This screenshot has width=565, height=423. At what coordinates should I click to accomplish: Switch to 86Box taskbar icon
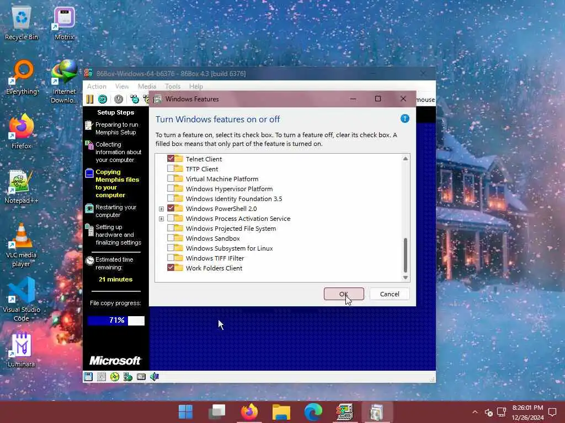pos(345,412)
